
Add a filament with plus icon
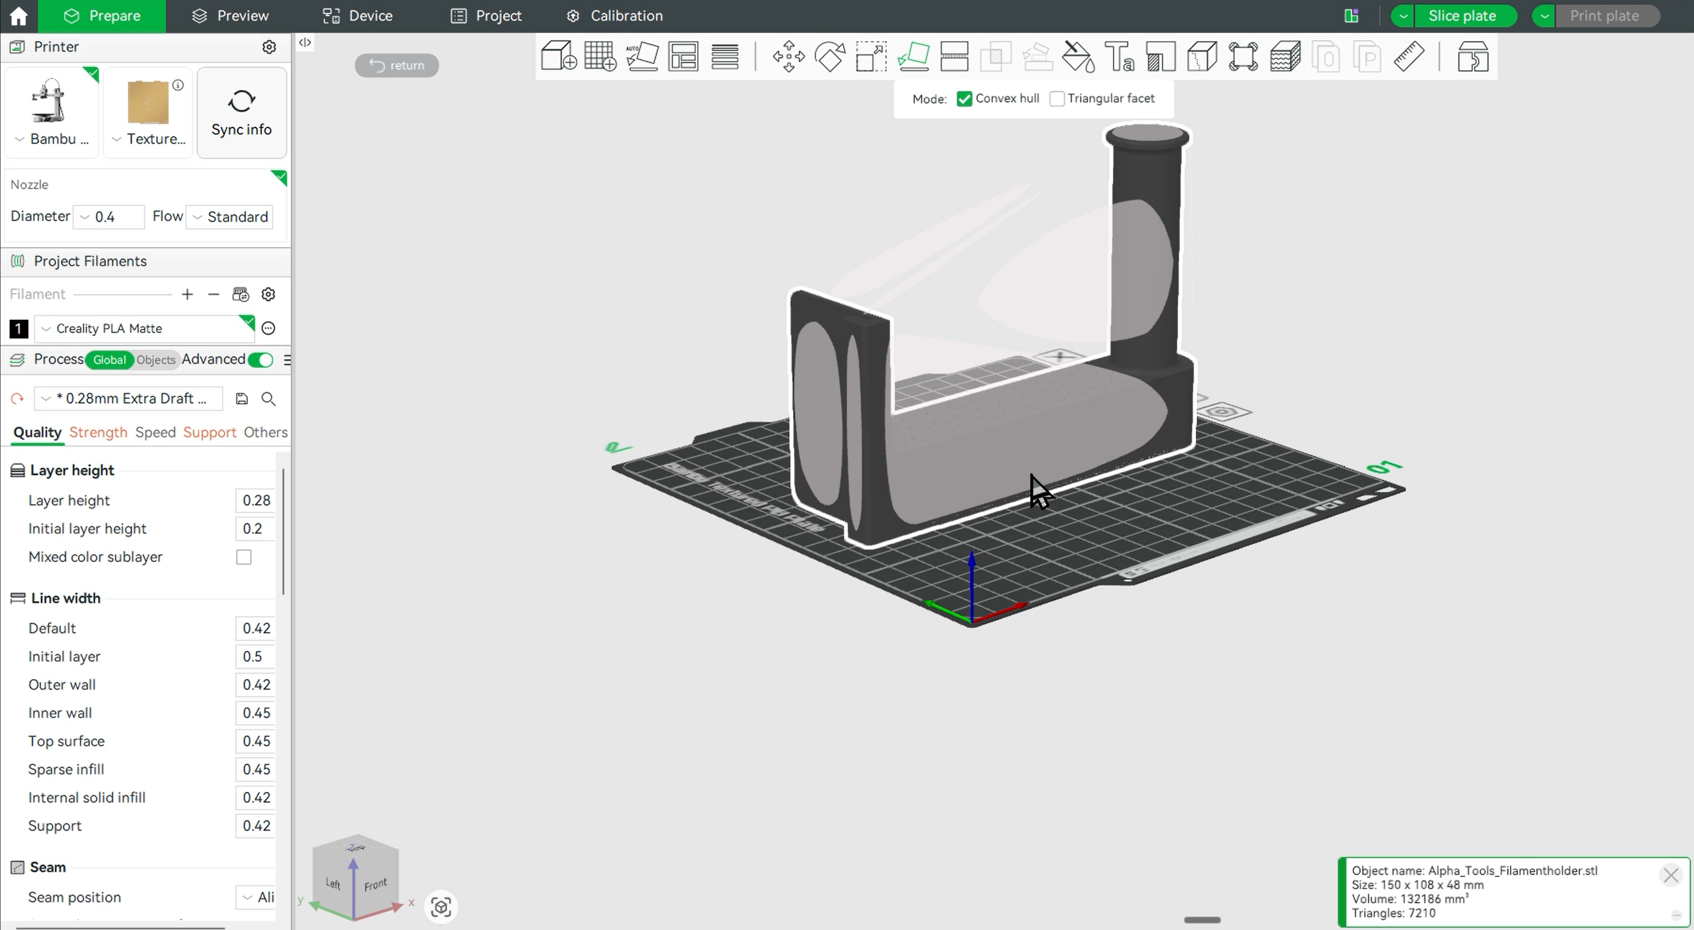click(x=188, y=294)
